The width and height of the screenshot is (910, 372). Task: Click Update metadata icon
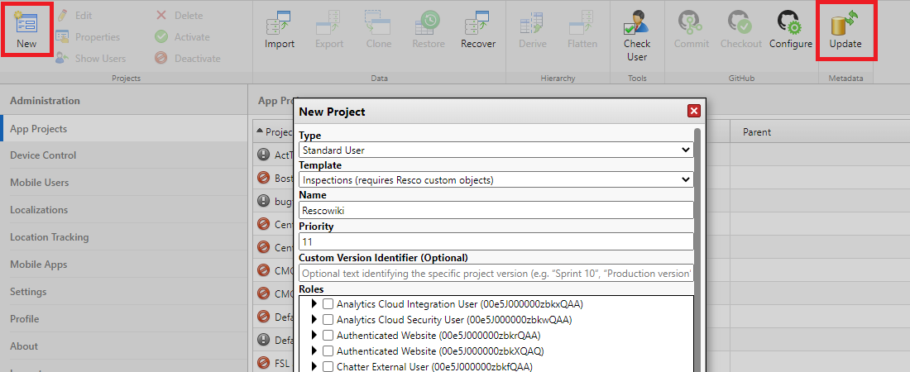(x=845, y=22)
